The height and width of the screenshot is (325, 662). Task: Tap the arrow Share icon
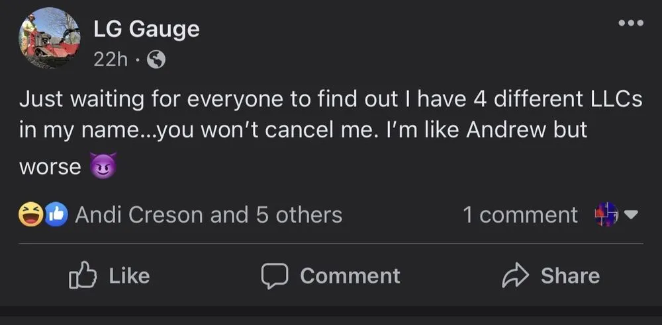pyautogui.click(x=516, y=275)
